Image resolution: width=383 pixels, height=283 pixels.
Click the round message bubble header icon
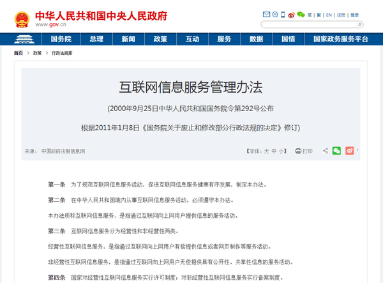pos(275,15)
